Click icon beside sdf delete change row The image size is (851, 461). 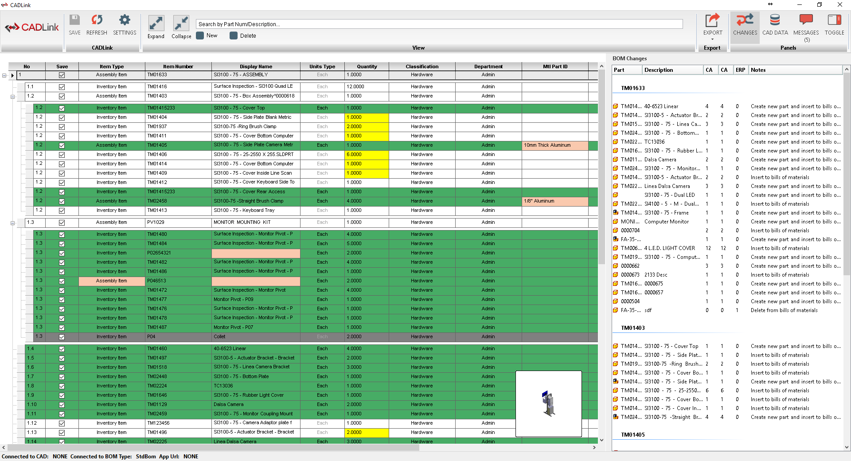[x=616, y=310]
